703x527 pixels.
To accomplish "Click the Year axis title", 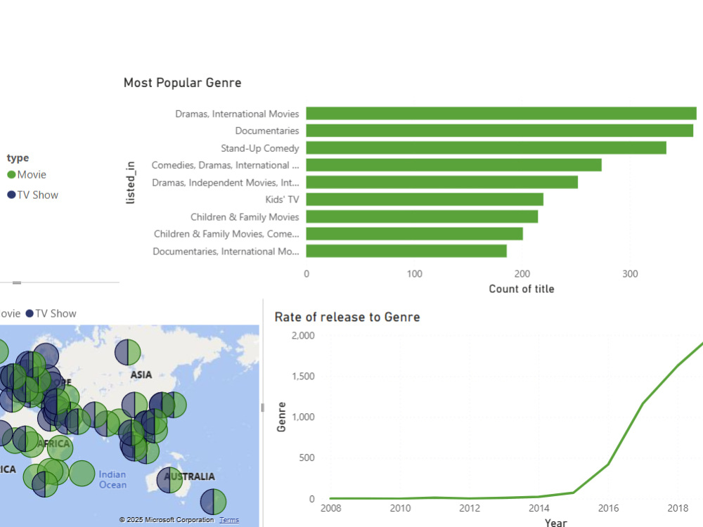I will coord(555,523).
